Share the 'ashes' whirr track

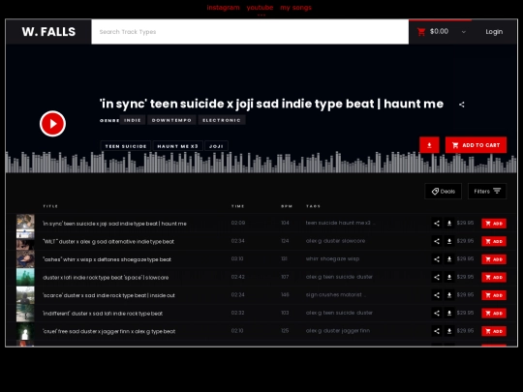point(437,259)
